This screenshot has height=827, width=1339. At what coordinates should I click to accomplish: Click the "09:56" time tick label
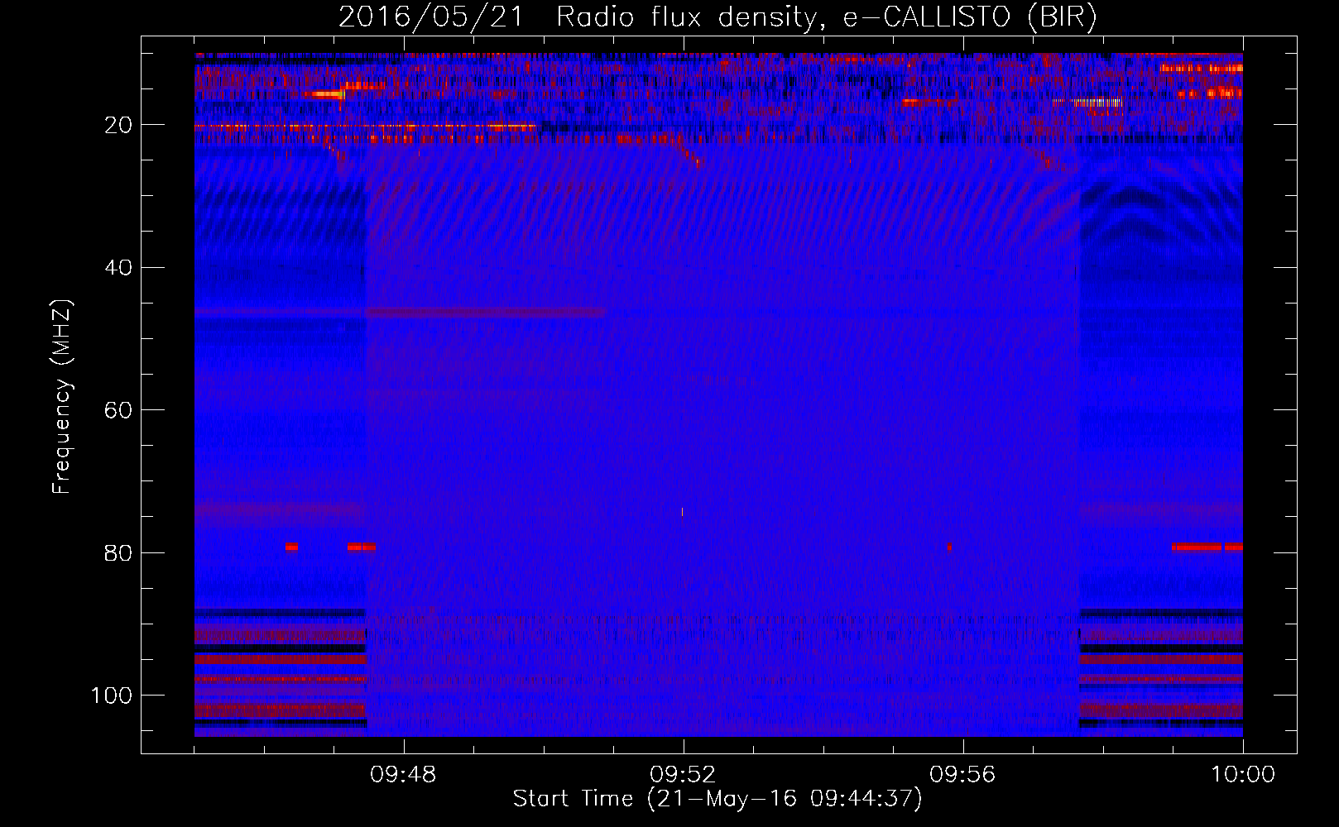tap(962, 775)
